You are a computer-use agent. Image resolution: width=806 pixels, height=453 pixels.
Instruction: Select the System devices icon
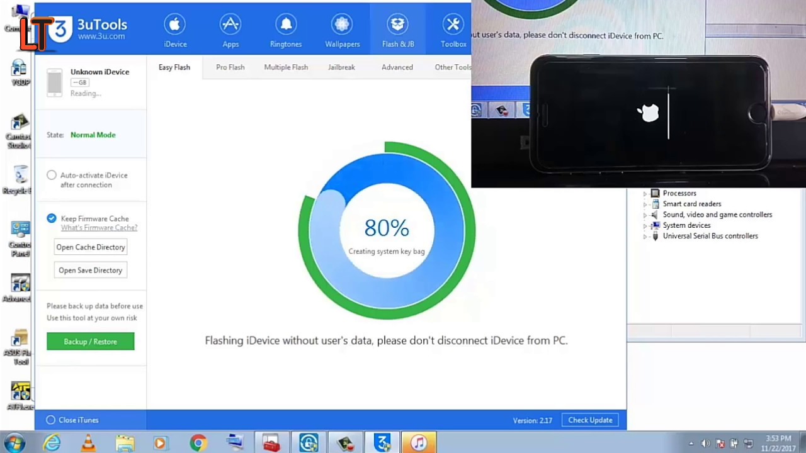(x=656, y=225)
